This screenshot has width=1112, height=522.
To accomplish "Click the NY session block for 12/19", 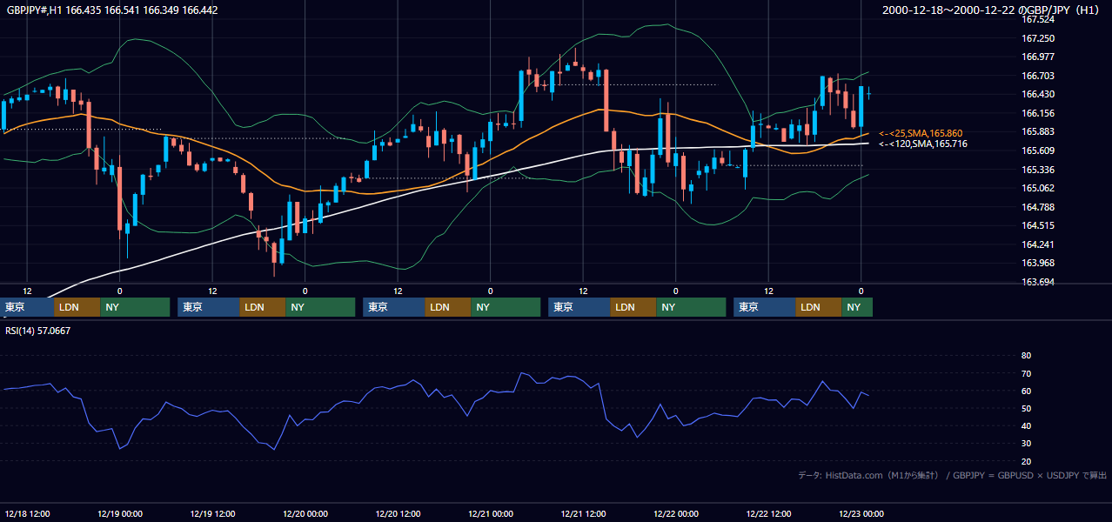I will (320, 307).
